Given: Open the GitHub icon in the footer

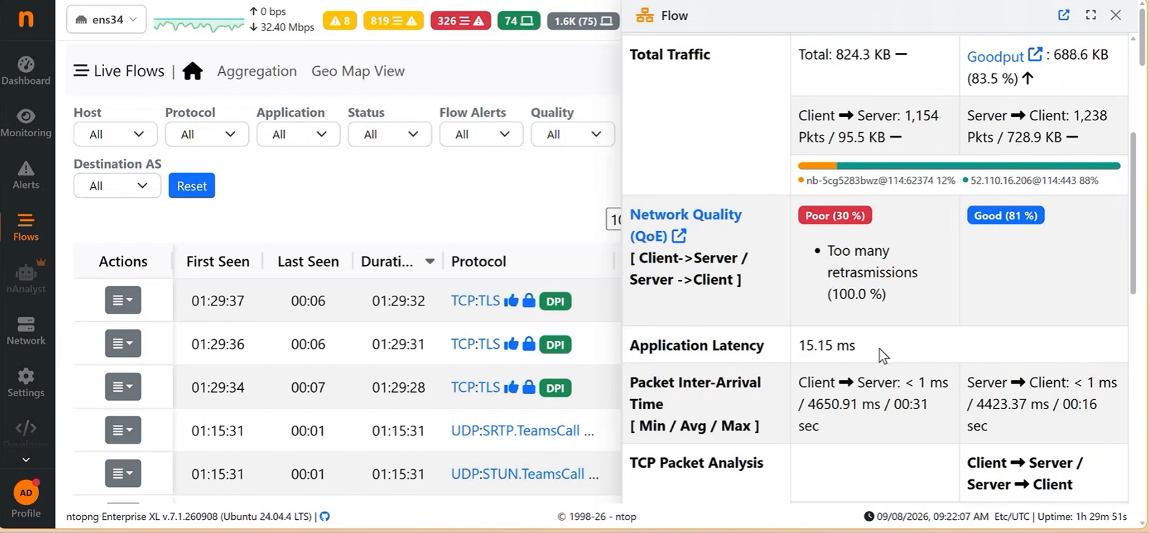Looking at the screenshot, I should (325, 516).
